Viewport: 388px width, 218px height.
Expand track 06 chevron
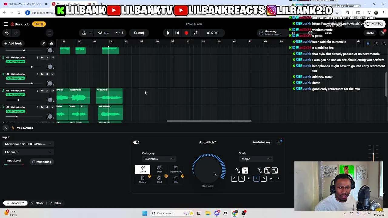52,58
